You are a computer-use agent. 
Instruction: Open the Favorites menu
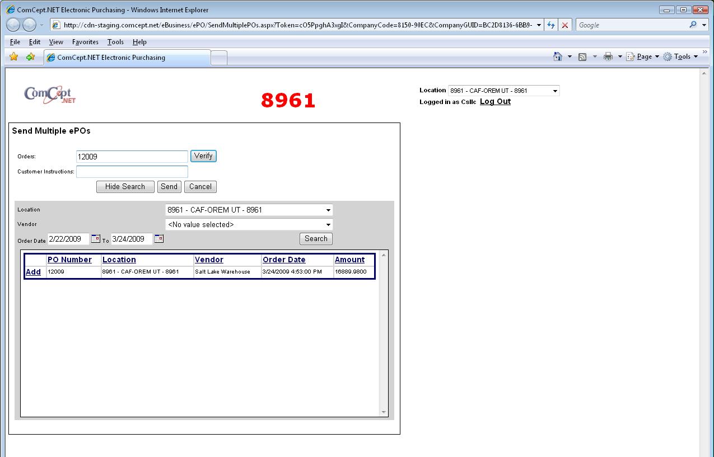[x=85, y=42]
